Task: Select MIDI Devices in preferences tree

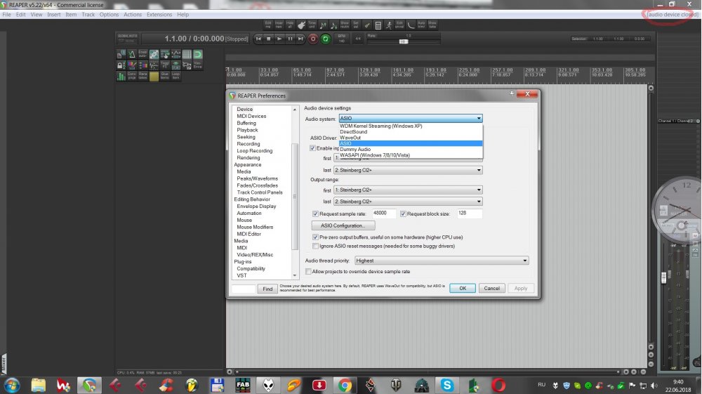Action: click(251, 117)
